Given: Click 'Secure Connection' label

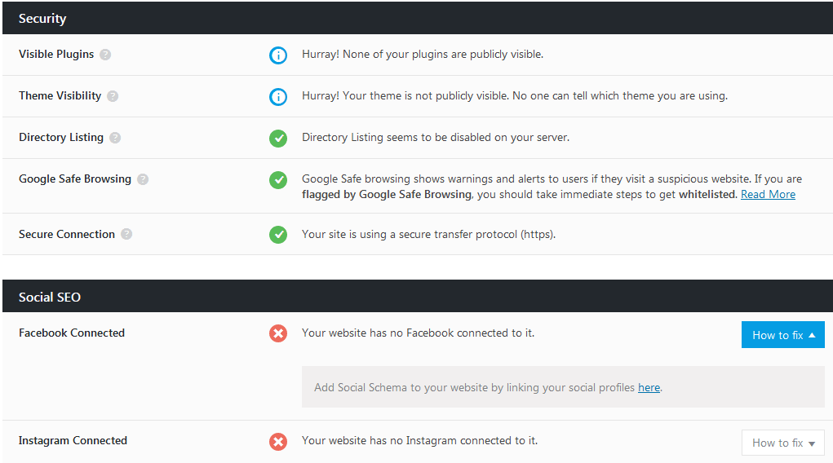Looking at the screenshot, I should pos(67,234).
